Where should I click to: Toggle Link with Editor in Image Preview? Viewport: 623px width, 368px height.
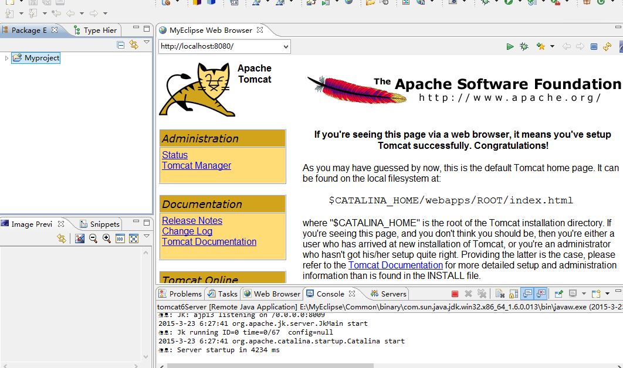click(x=61, y=238)
